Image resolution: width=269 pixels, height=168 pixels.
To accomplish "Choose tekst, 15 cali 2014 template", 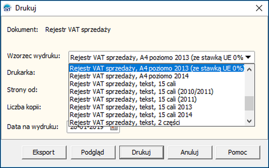I will point(157,115).
